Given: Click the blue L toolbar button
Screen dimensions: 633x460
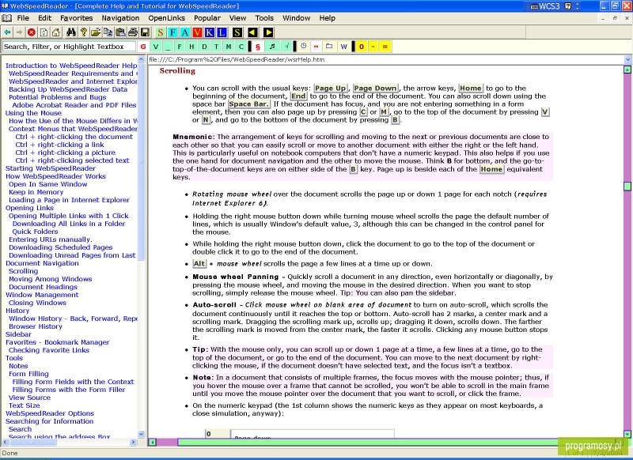Looking at the screenshot, I should point(222,32).
